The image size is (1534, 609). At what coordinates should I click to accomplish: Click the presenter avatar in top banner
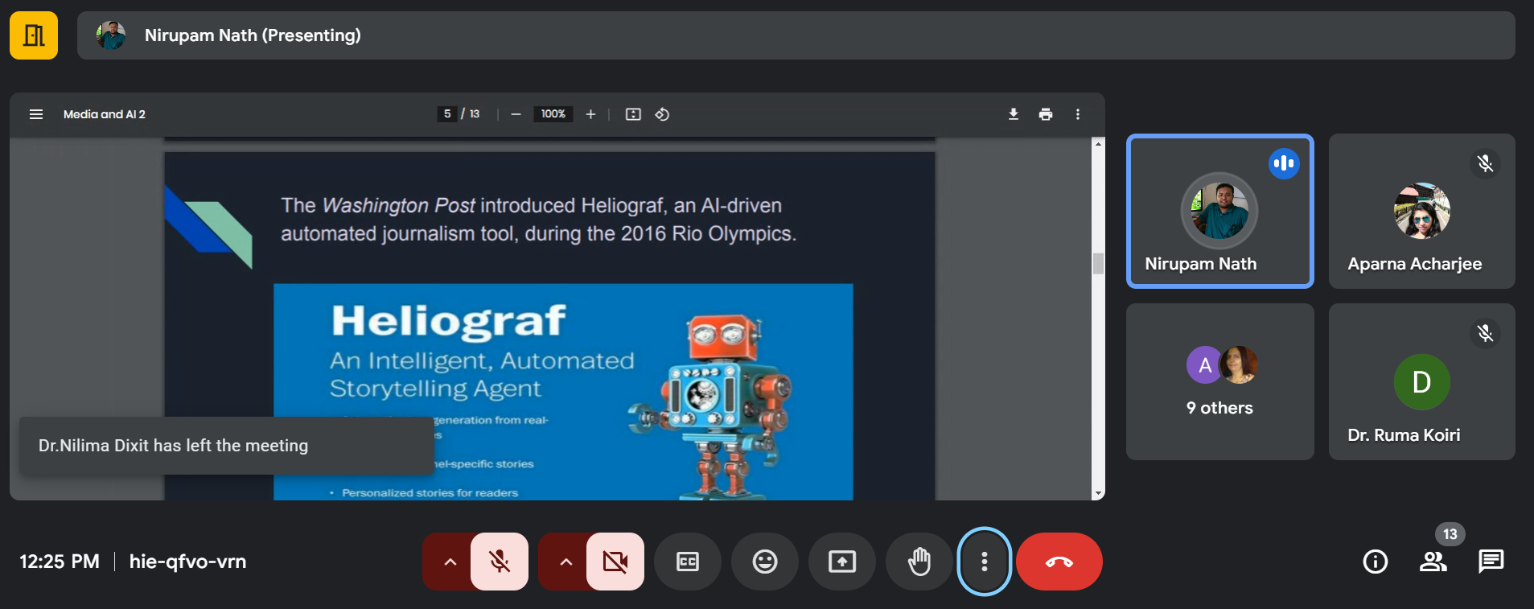111,35
